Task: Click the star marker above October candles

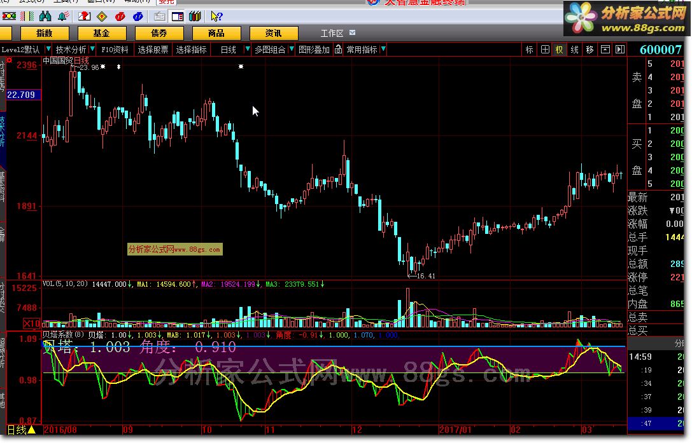Action: (241, 67)
